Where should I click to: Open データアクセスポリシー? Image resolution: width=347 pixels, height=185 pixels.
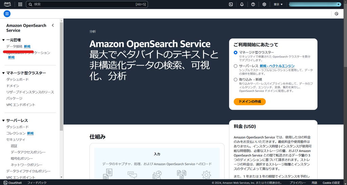[x=28, y=152]
